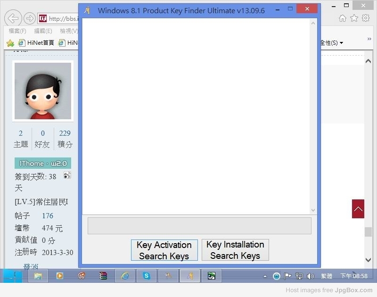Open the volume control in the tray
The width and height of the screenshot is (377, 297).
click(x=310, y=276)
